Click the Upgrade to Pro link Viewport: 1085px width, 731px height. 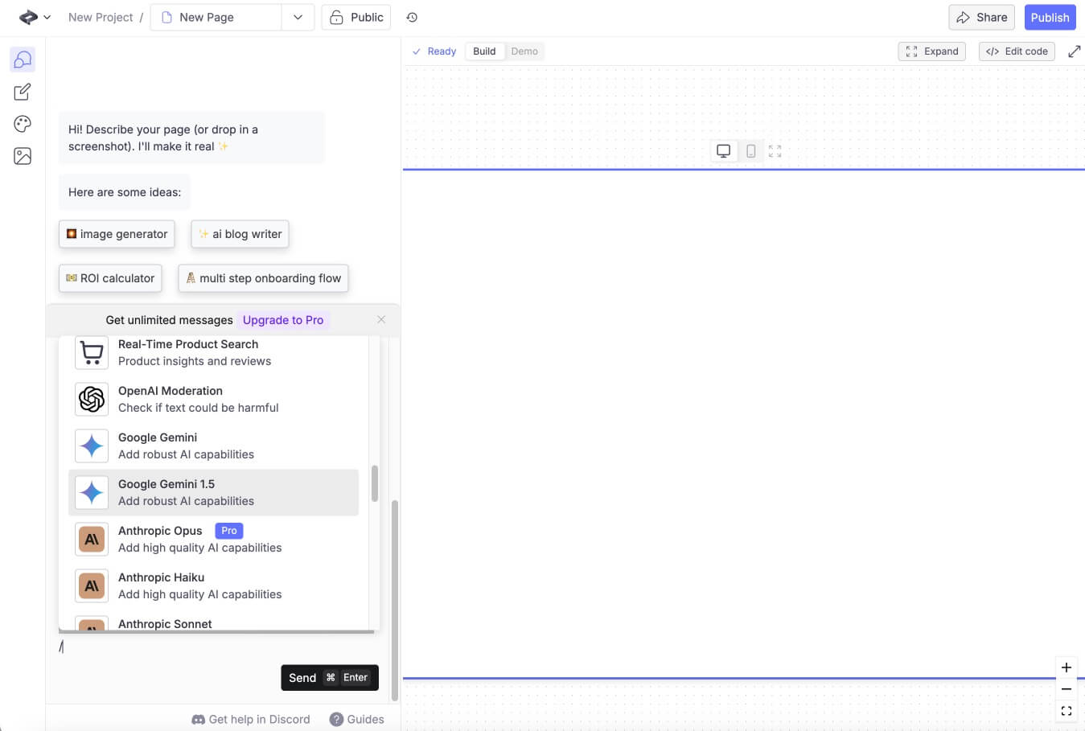283,320
